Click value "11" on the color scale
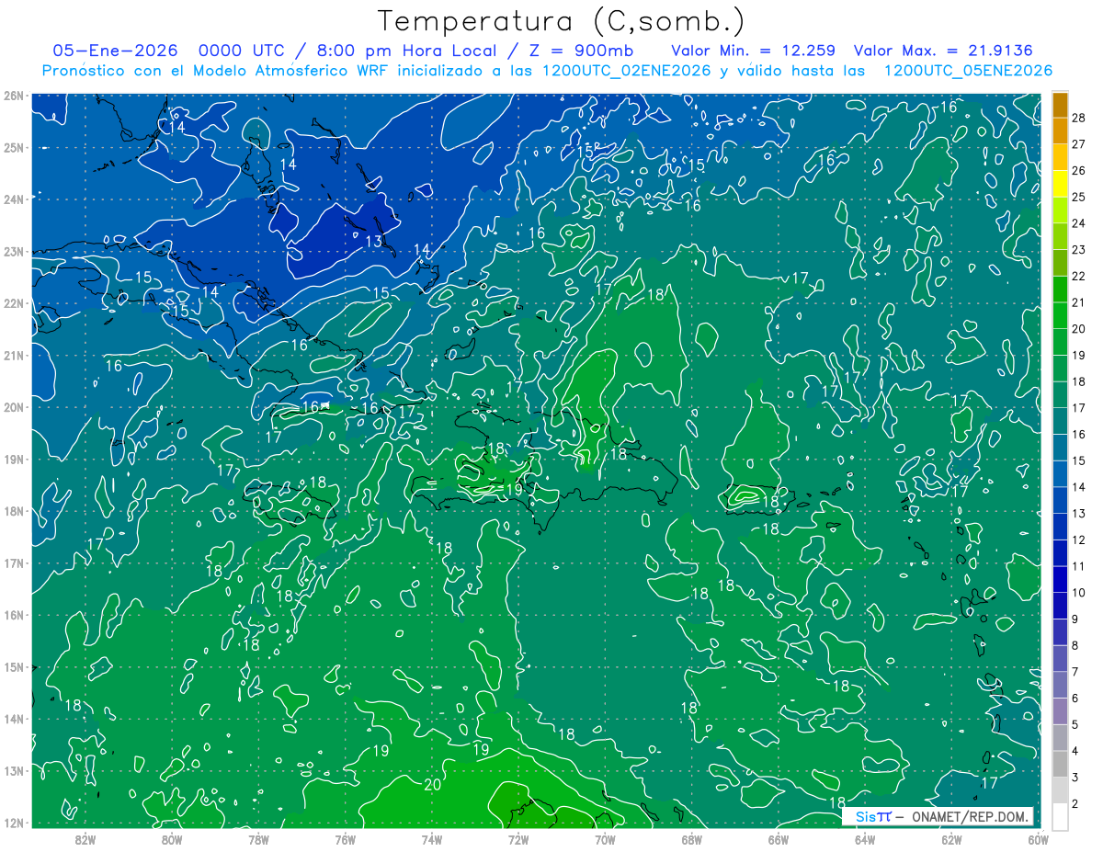The height and width of the screenshot is (852, 1103). click(x=1078, y=566)
